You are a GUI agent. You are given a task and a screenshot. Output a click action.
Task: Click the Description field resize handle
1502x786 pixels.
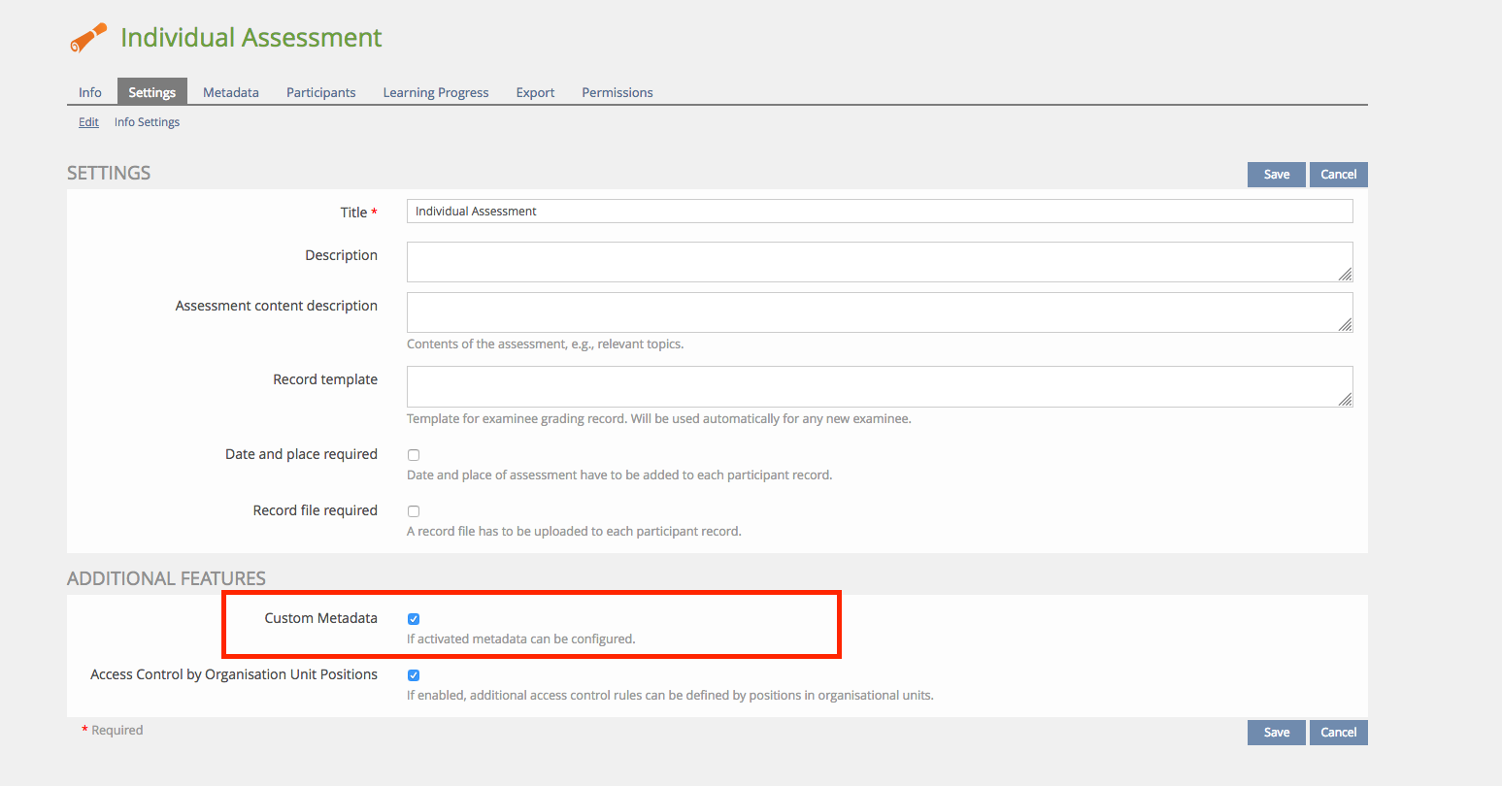(1345, 275)
